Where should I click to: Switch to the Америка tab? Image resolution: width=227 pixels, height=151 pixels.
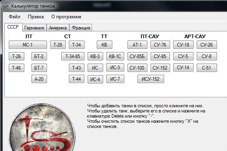58,27
